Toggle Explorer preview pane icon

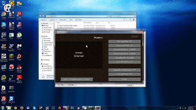pyautogui.click(x=130, y=20)
